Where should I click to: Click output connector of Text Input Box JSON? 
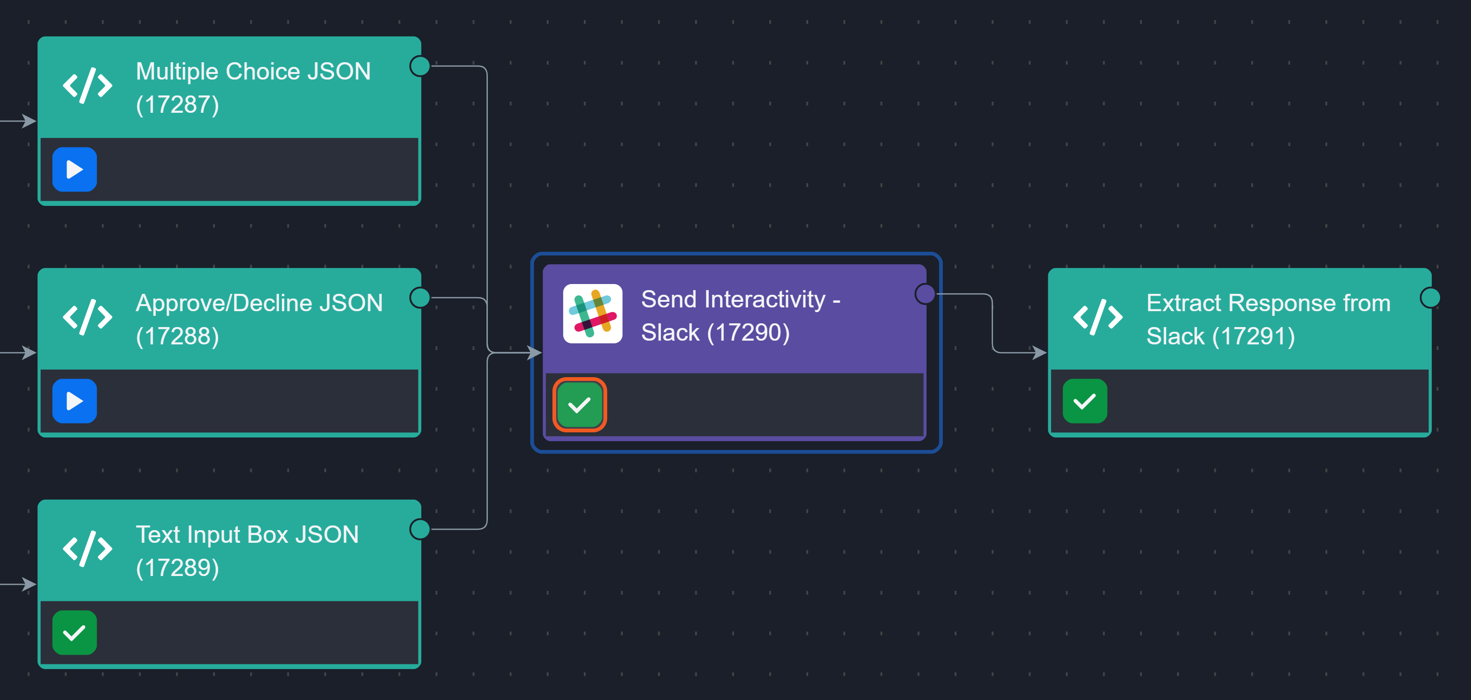pos(419,529)
